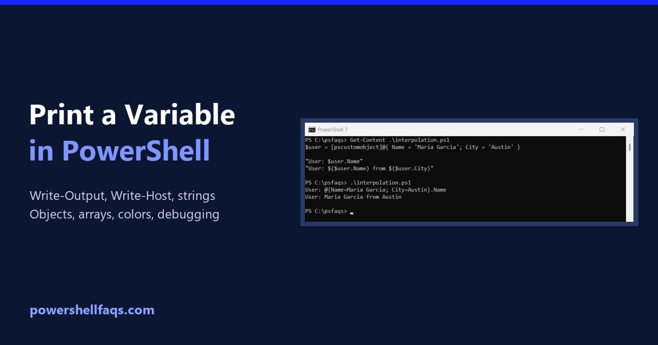
Task: Click the PowerShell 7 window icon
Action: point(311,130)
